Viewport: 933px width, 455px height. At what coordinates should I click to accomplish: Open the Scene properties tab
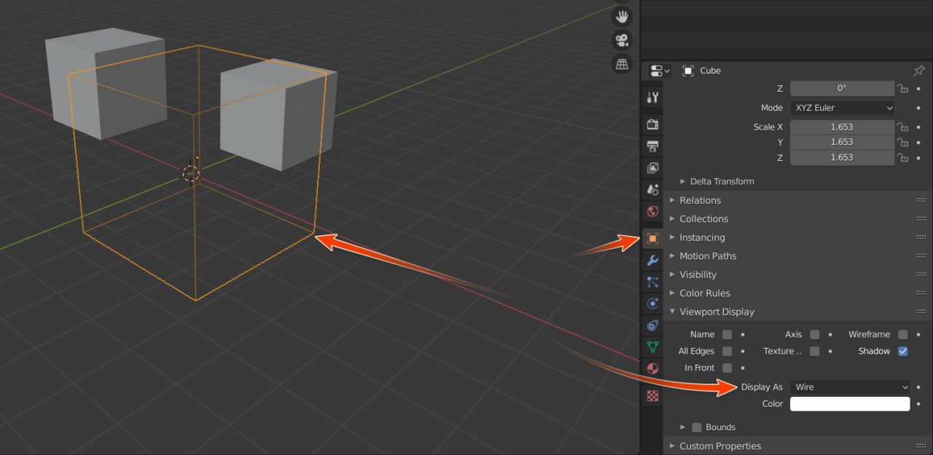pyautogui.click(x=653, y=190)
